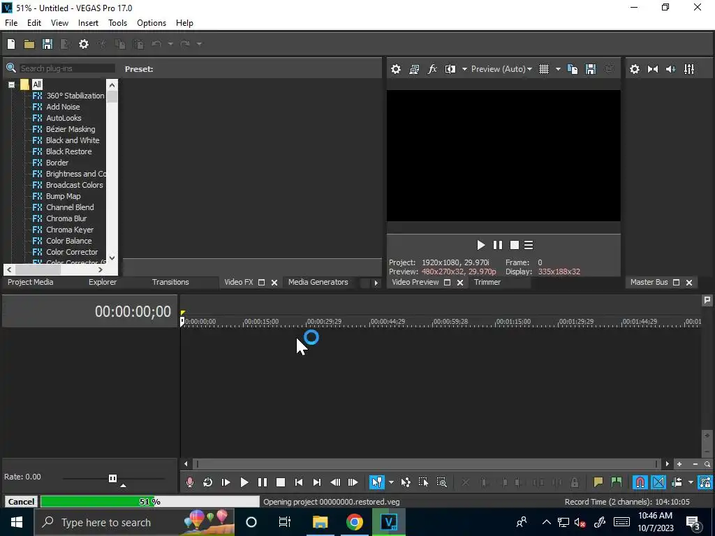Switch to the Media Generators tab
715x536 pixels.
click(x=318, y=282)
